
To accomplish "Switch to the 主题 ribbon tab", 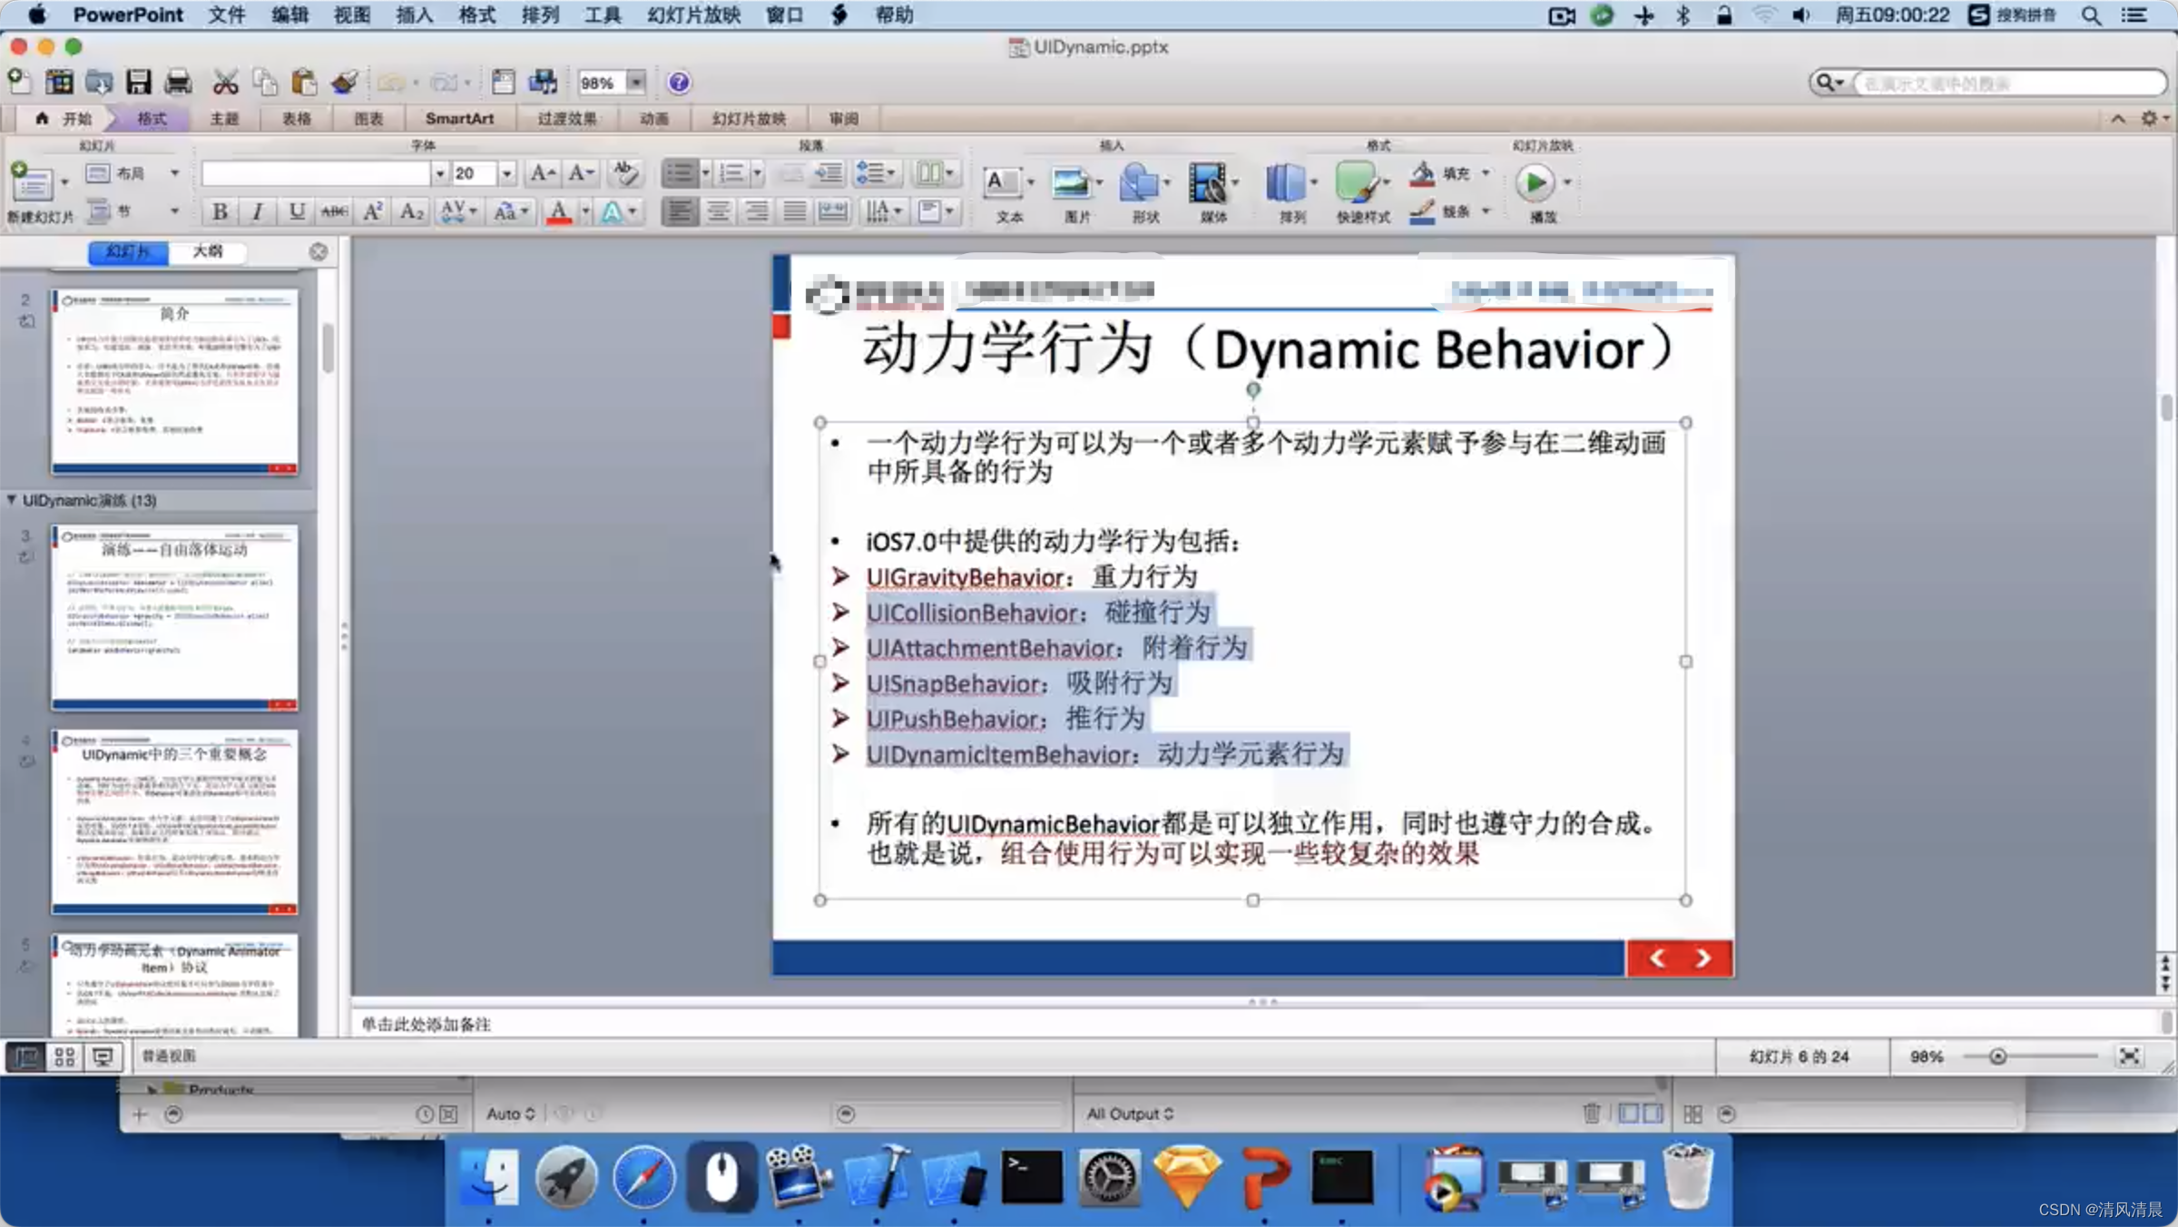I will click(x=224, y=119).
